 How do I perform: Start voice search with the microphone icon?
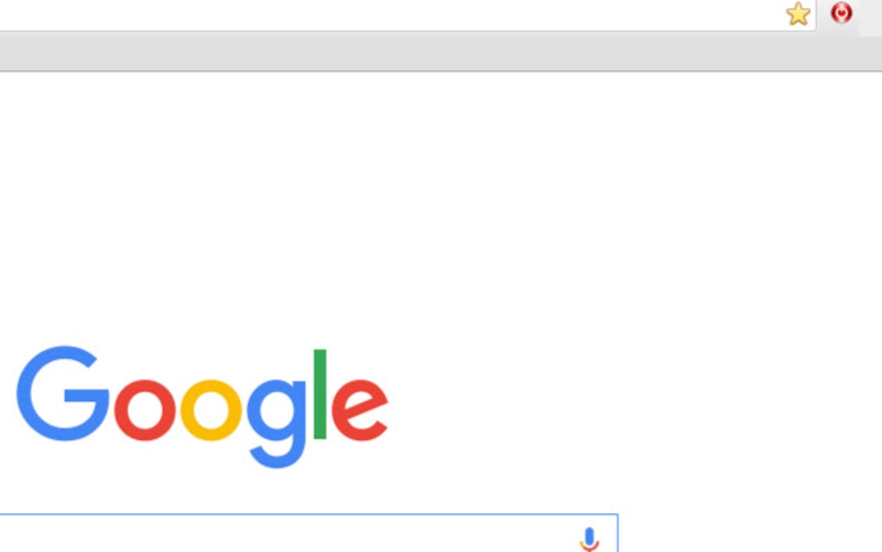click(x=590, y=539)
